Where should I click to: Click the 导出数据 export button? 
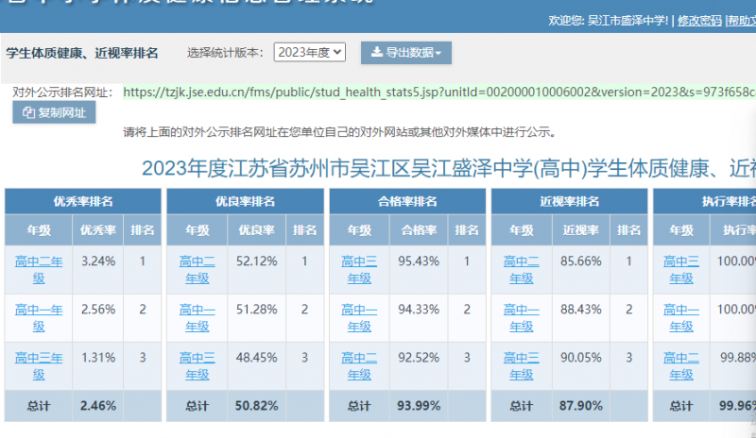pyautogui.click(x=405, y=53)
